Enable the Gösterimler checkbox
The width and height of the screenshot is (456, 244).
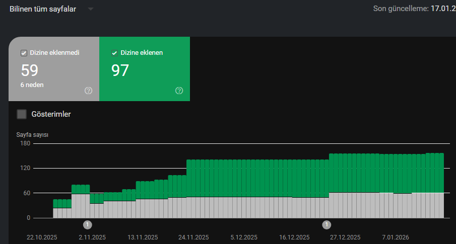22,114
